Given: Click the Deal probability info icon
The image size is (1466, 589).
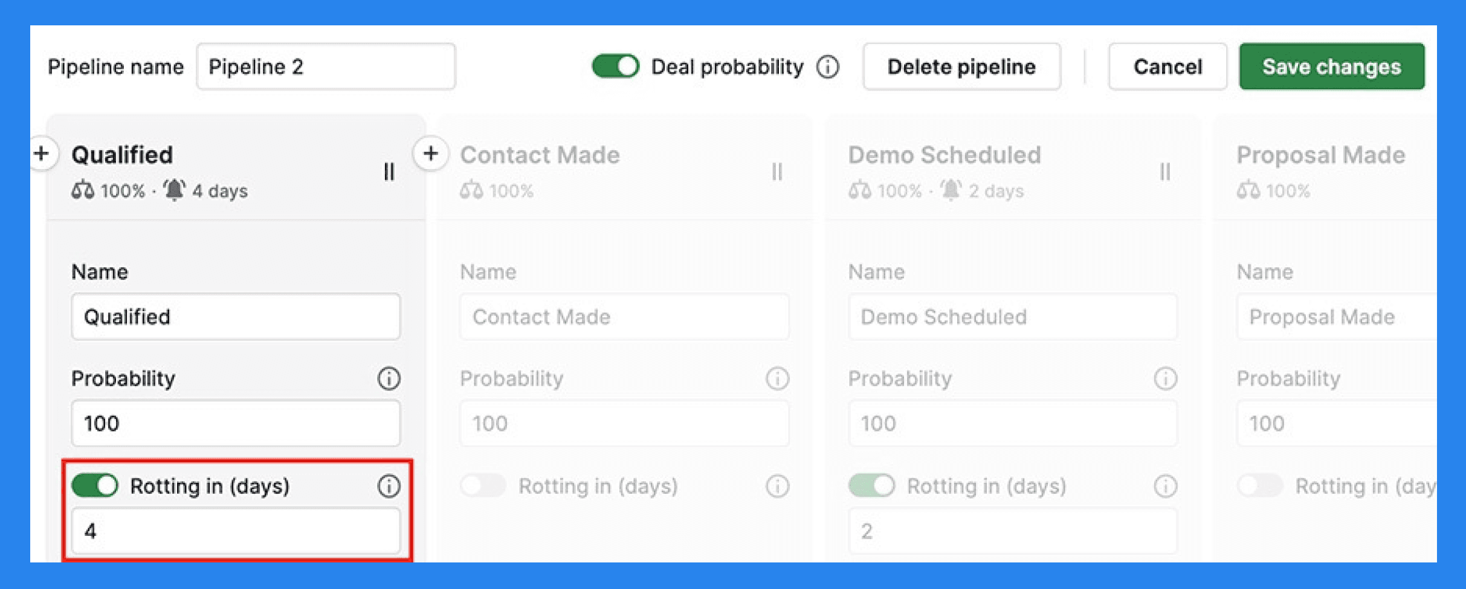Looking at the screenshot, I should 828,66.
